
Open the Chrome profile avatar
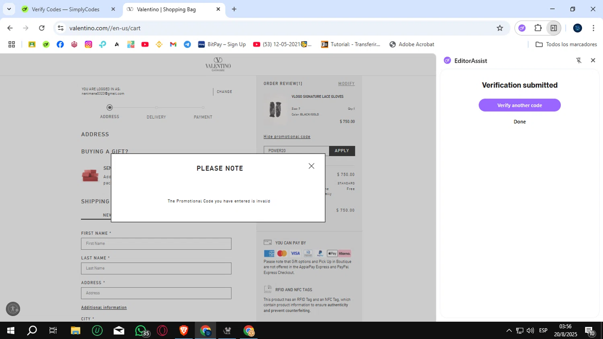(578, 28)
